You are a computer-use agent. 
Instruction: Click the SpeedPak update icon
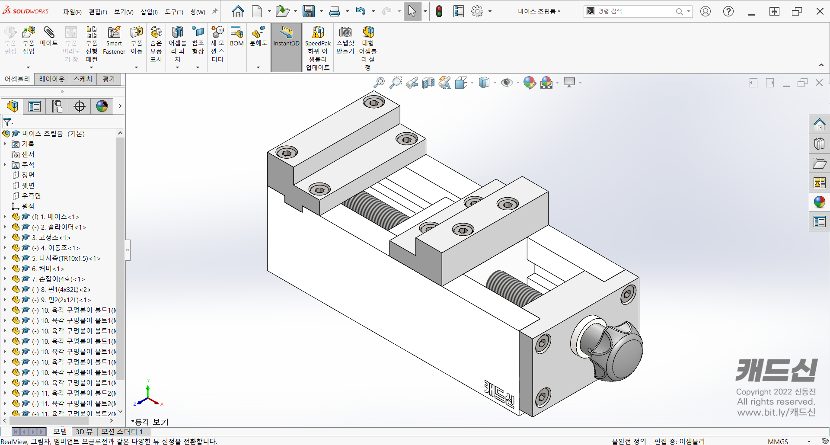click(318, 32)
